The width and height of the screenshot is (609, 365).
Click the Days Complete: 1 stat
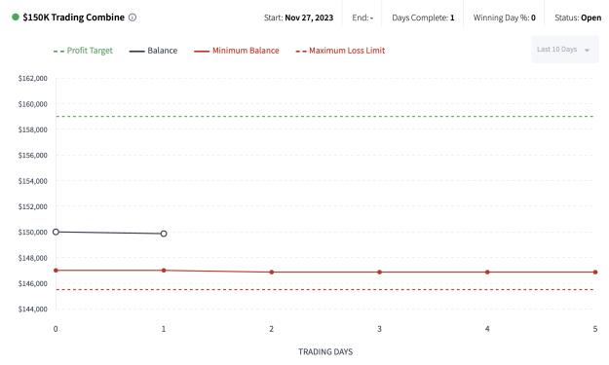[x=423, y=18]
